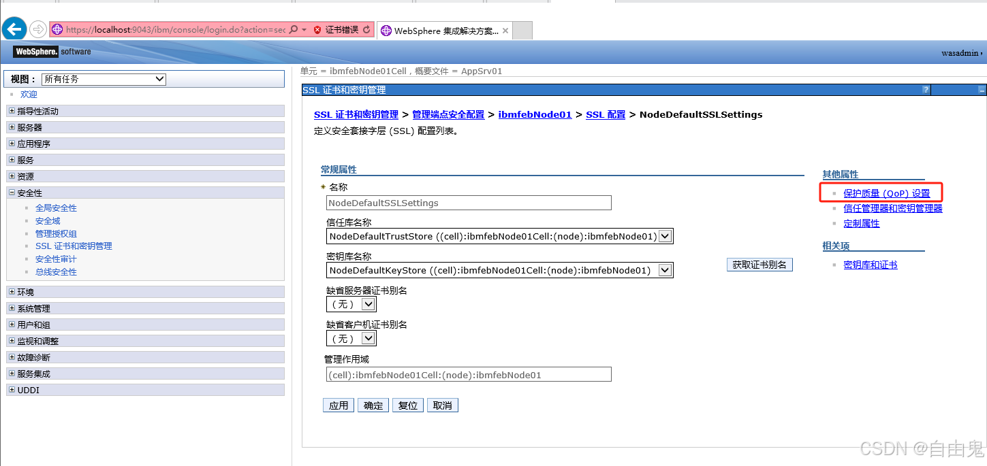This screenshot has height=466, width=987.
Task: Expand the 指导性活动 section
Action: click(12, 111)
